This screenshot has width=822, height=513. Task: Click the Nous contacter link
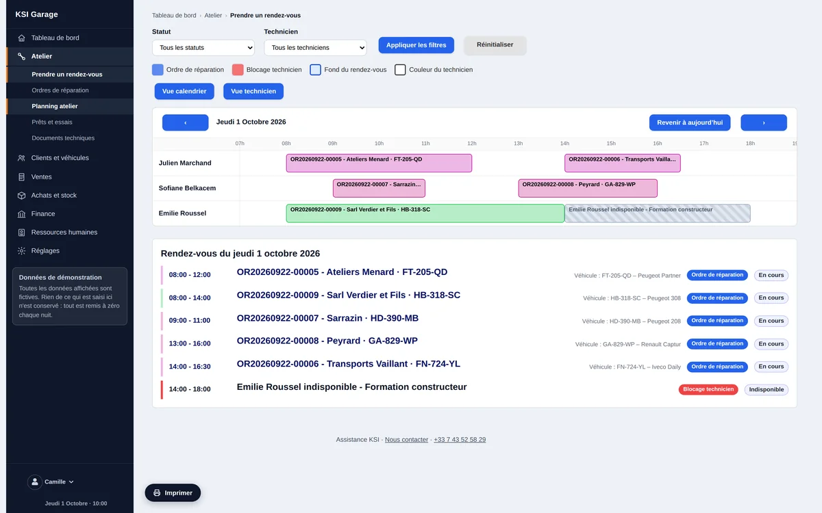click(x=406, y=440)
